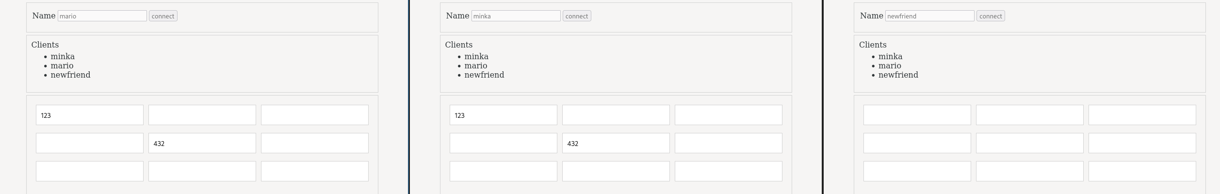Click the top-right grid cell in the middle panel
This screenshot has height=194, width=1220.
coord(729,115)
